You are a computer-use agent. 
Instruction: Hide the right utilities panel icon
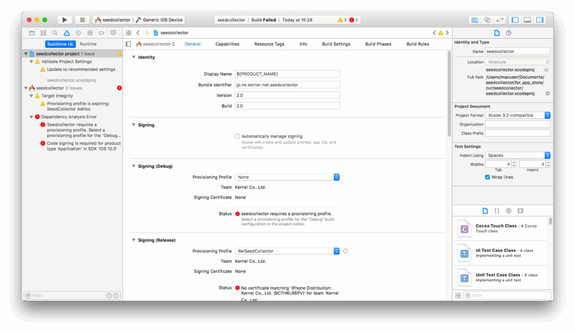pyautogui.click(x=540, y=20)
